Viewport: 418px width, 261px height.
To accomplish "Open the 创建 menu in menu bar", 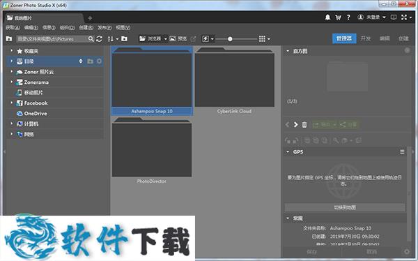I will (86, 27).
